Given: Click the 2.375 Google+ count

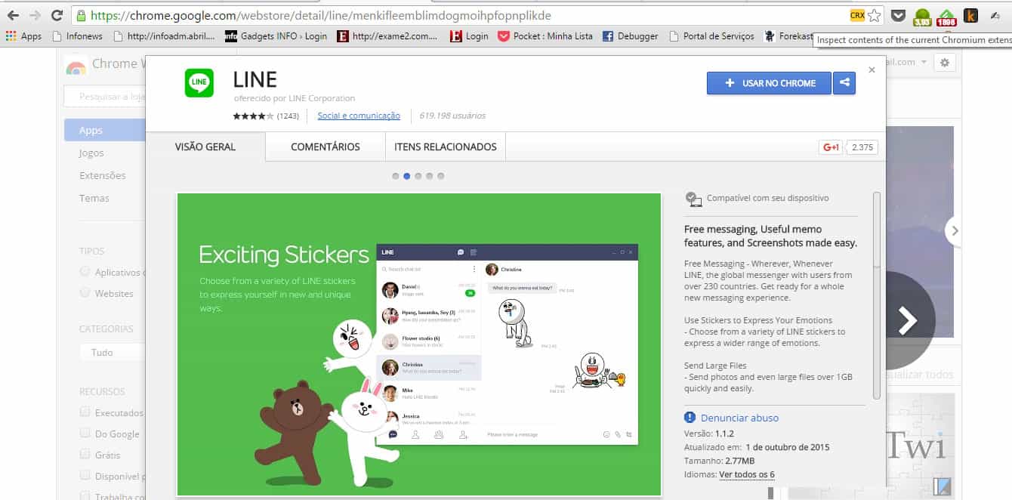Looking at the screenshot, I should (862, 147).
